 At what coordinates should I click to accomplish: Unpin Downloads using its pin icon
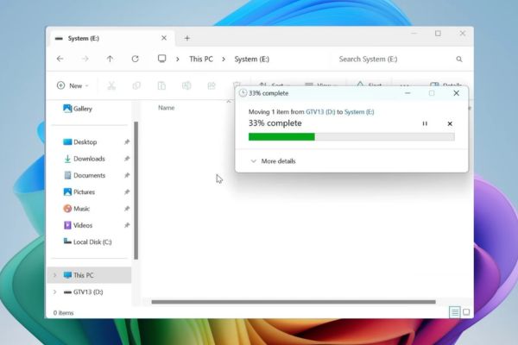tap(127, 159)
